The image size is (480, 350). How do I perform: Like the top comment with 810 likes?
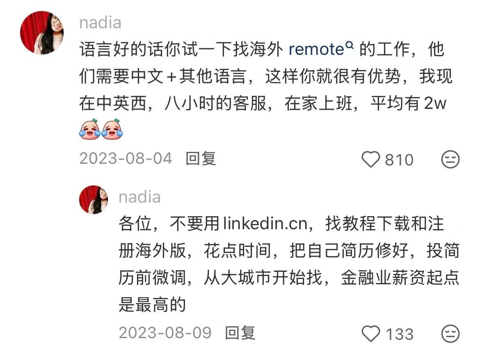[x=371, y=159]
